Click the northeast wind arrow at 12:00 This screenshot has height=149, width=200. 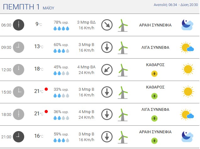107,70
